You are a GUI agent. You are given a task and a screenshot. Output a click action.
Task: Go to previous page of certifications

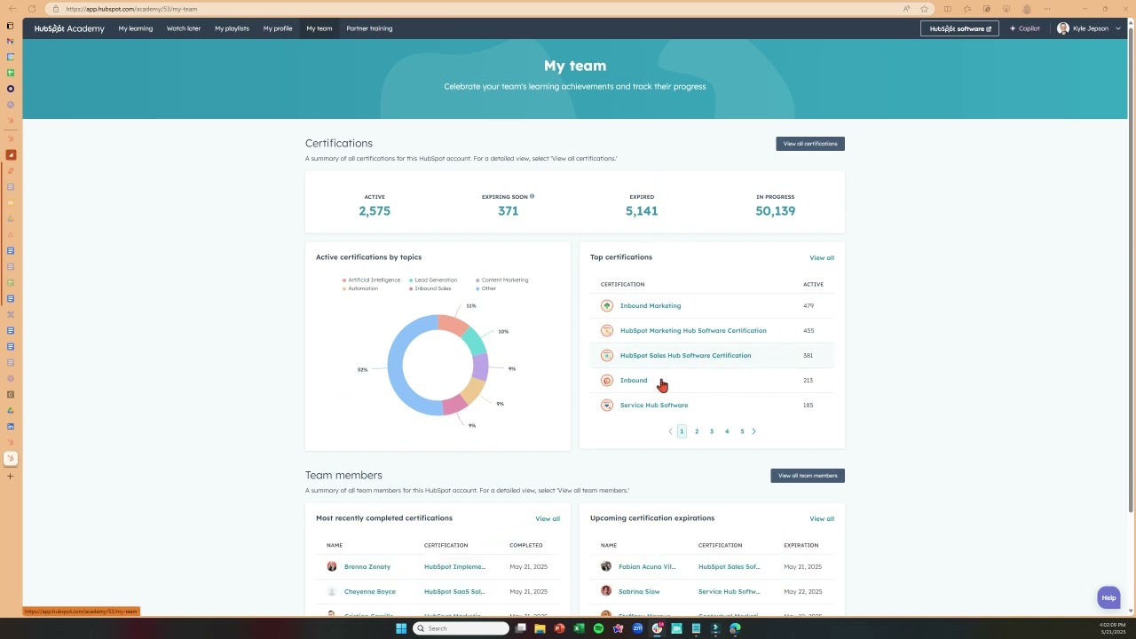pos(670,431)
